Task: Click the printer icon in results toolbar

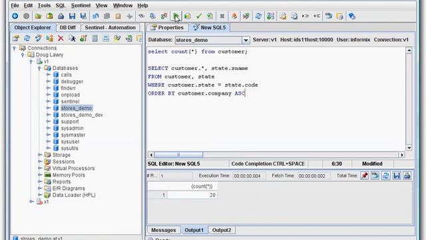Action: click(x=407, y=175)
